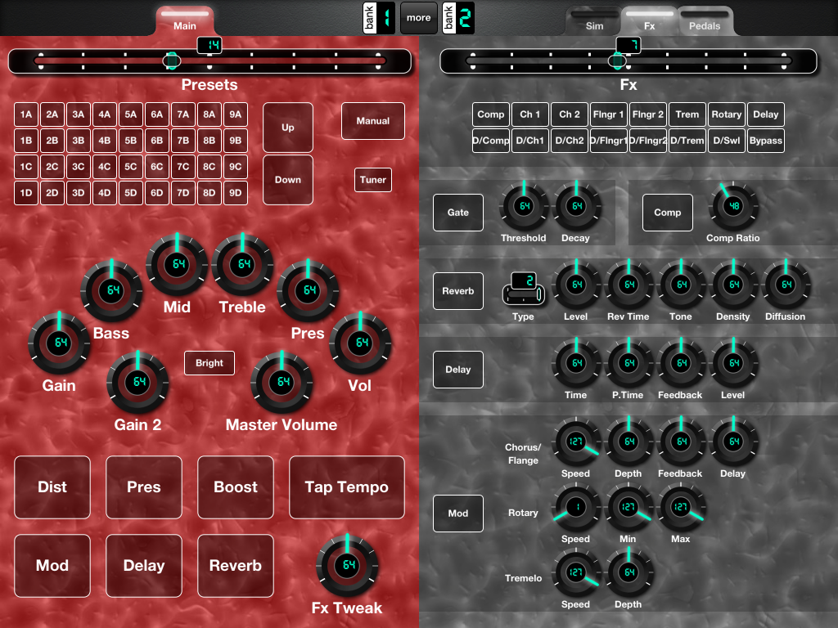Click the Tap Tempo button
The width and height of the screenshot is (838, 628).
(347, 487)
